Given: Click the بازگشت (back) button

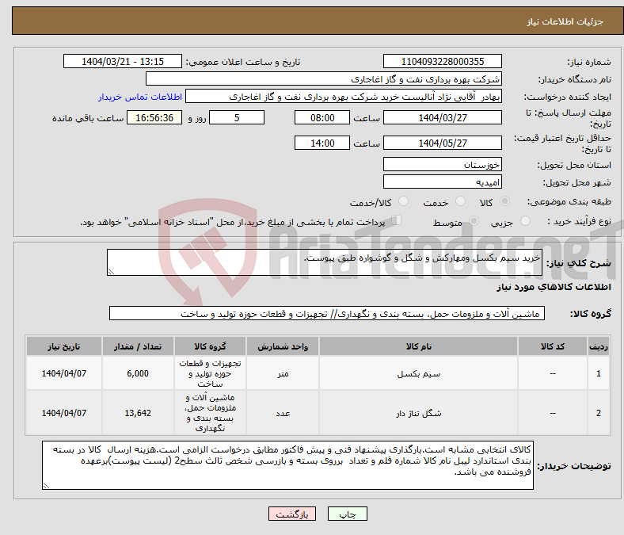Looking at the screenshot, I should [292, 514].
